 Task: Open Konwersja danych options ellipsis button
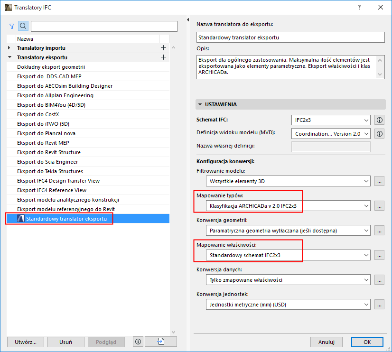(379, 280)
